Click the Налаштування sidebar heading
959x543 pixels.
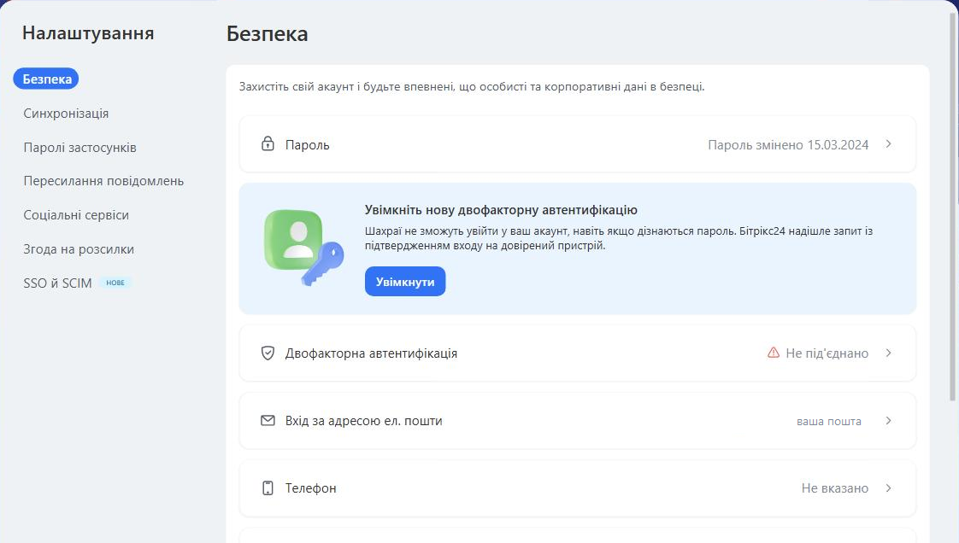click(x=88, y=33)
